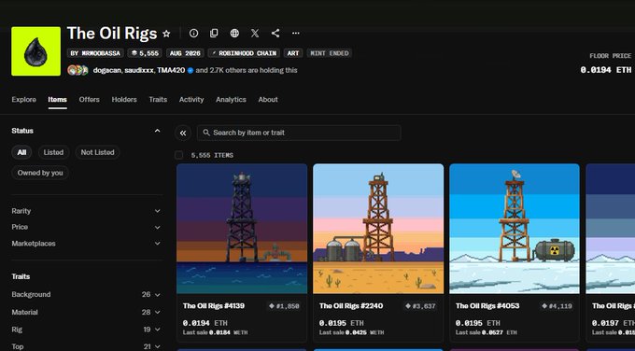Image resolution: width=635 pixels, height=351 pixels.
Task: Expand the Rig trait filter
Action: coord(86,330)
